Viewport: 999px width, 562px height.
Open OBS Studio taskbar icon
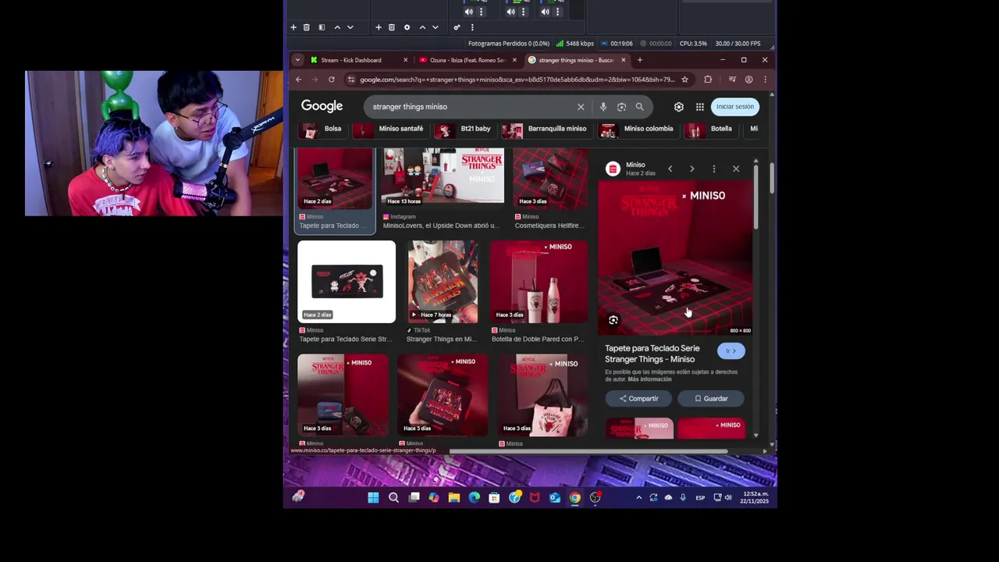(x=595, y=498)
